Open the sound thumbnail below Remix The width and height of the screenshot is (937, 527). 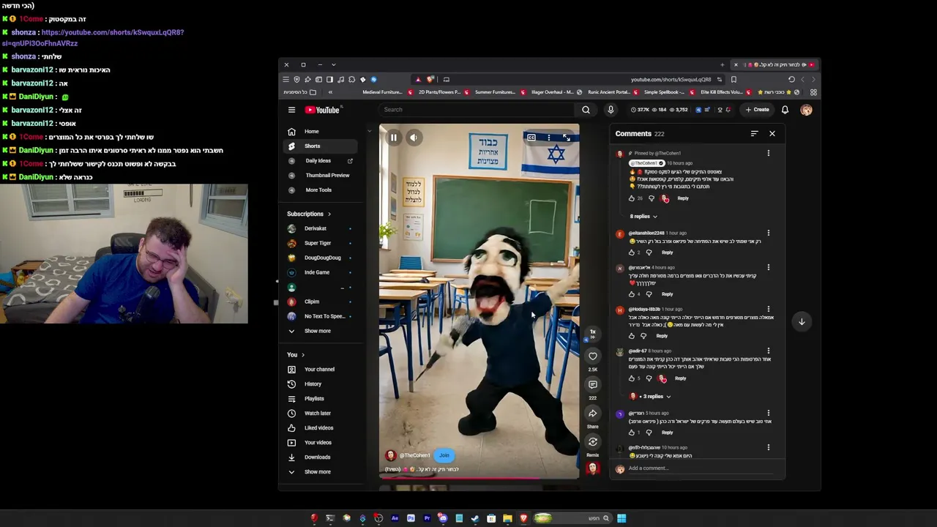click(593, 468)
